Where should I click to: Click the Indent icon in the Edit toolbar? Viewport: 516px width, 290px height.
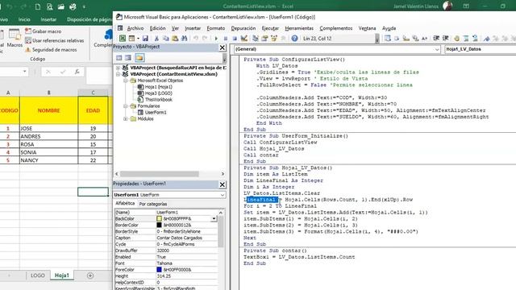tap(436, 39)
